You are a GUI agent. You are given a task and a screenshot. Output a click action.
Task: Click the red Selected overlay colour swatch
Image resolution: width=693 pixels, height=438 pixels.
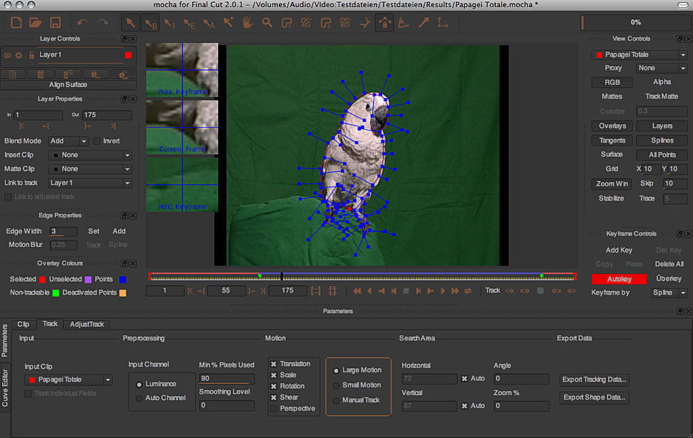click(42, 279)
